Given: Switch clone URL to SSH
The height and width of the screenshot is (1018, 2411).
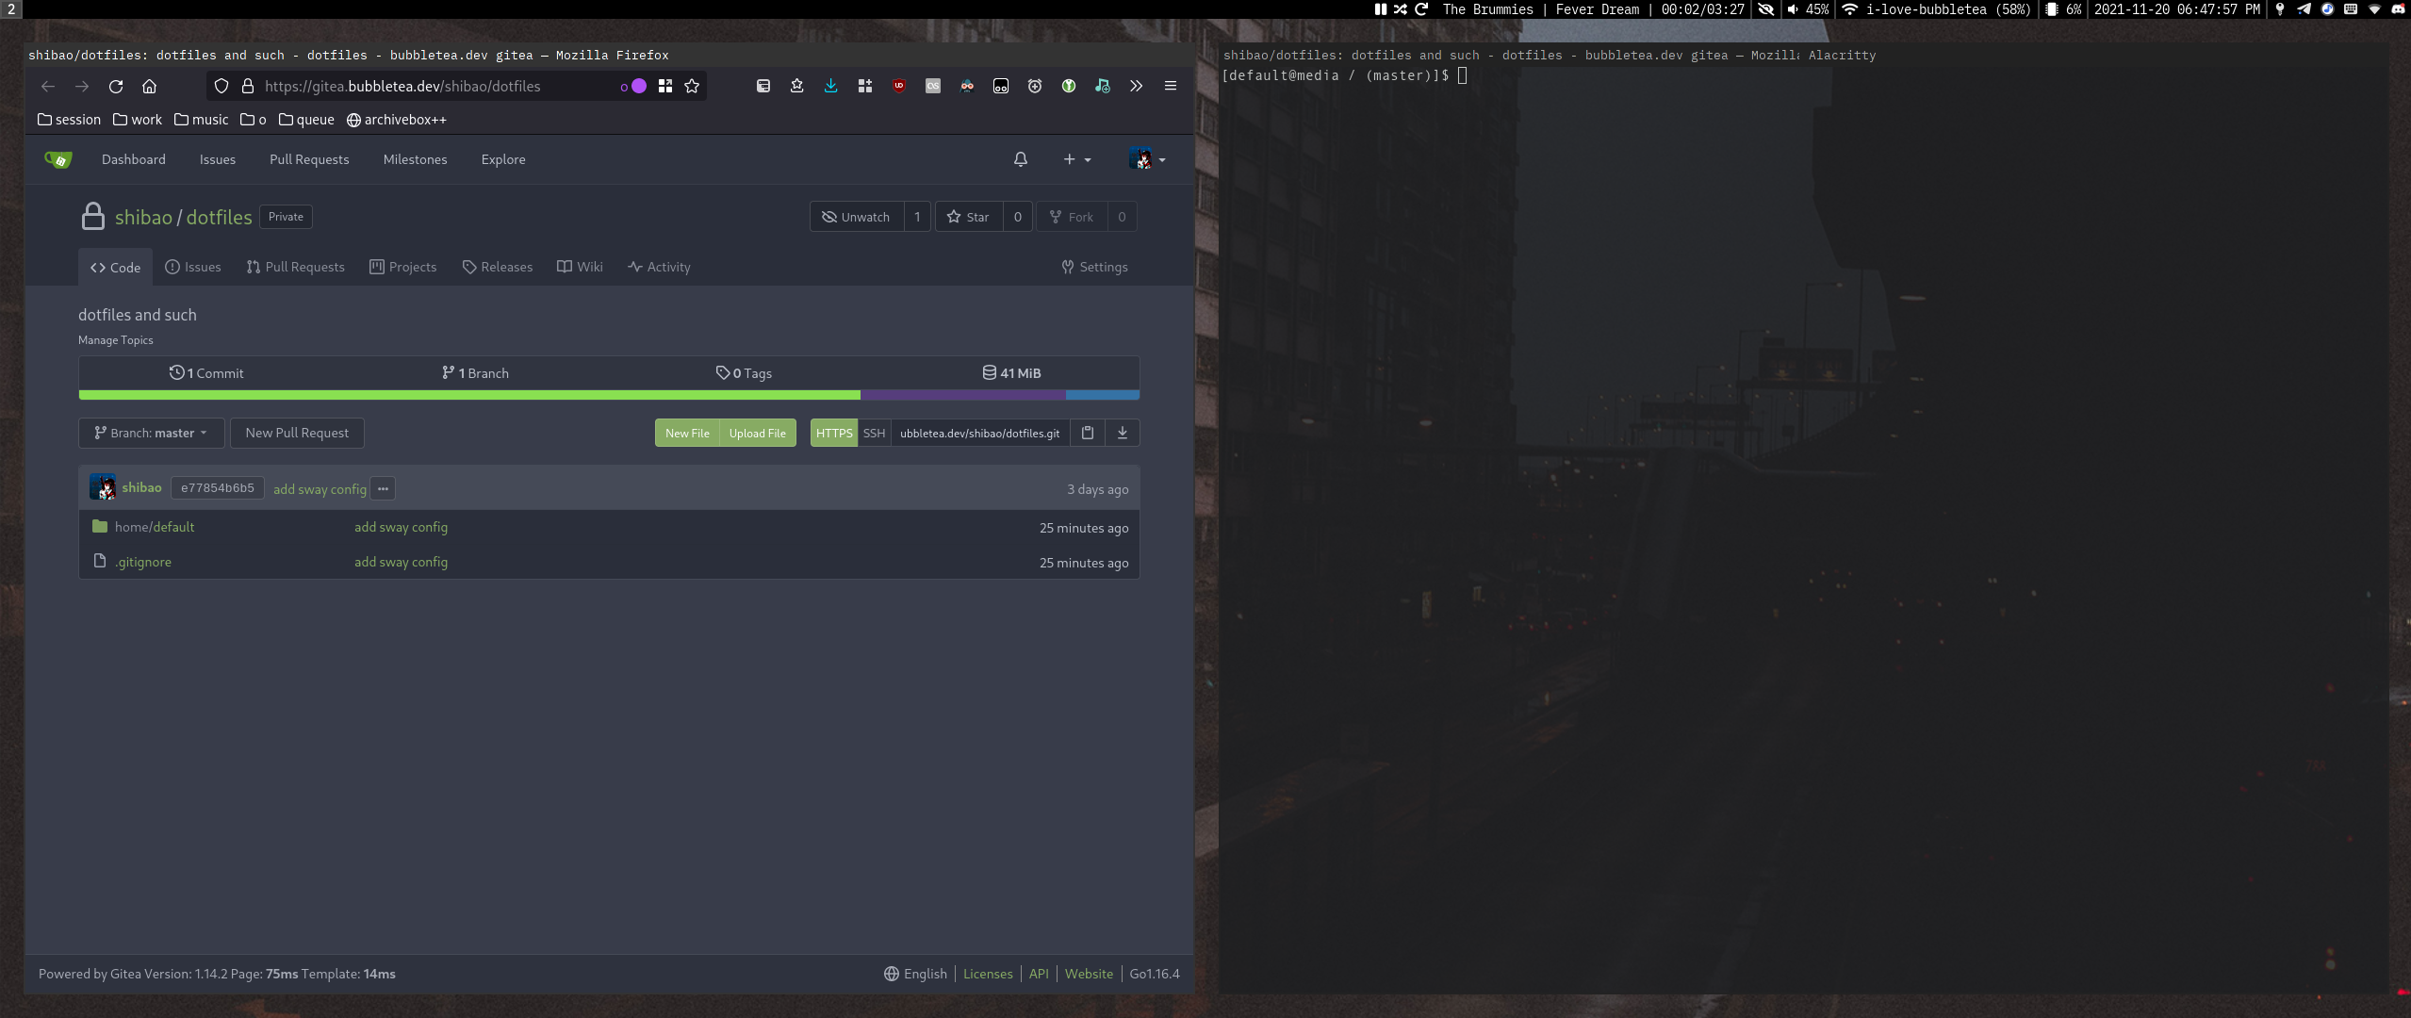Looking at the screenshot, I should (874, 433).
